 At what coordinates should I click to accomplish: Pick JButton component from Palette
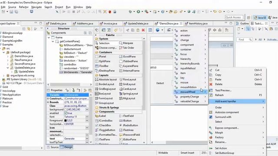126,120
